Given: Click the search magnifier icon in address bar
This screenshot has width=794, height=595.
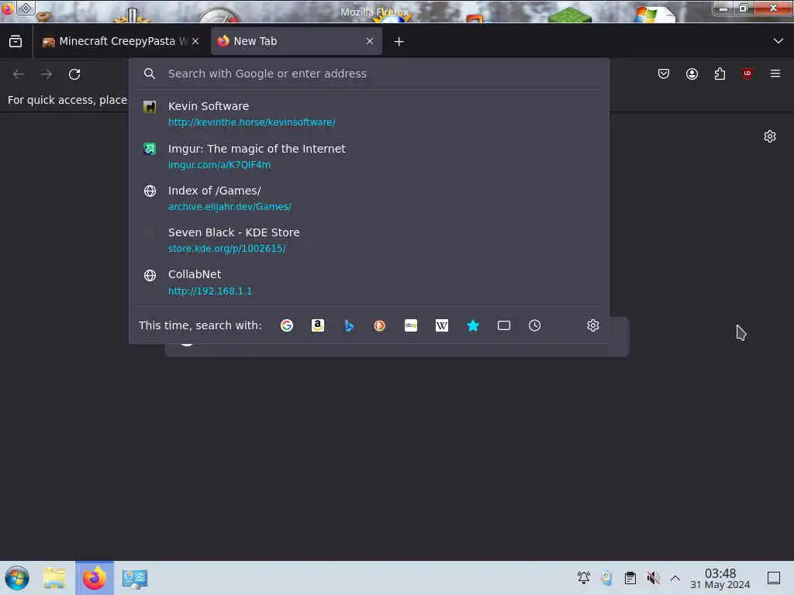Looking at the screenshot, I should click(150, 74).
